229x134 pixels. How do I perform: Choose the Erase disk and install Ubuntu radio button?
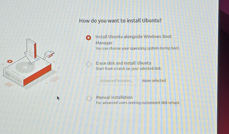point(89,64)
